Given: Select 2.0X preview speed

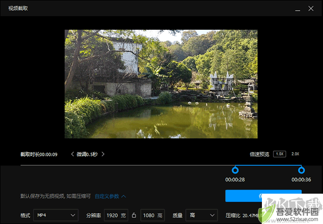Looking at the screenshot, I should [x=295, y=154].
